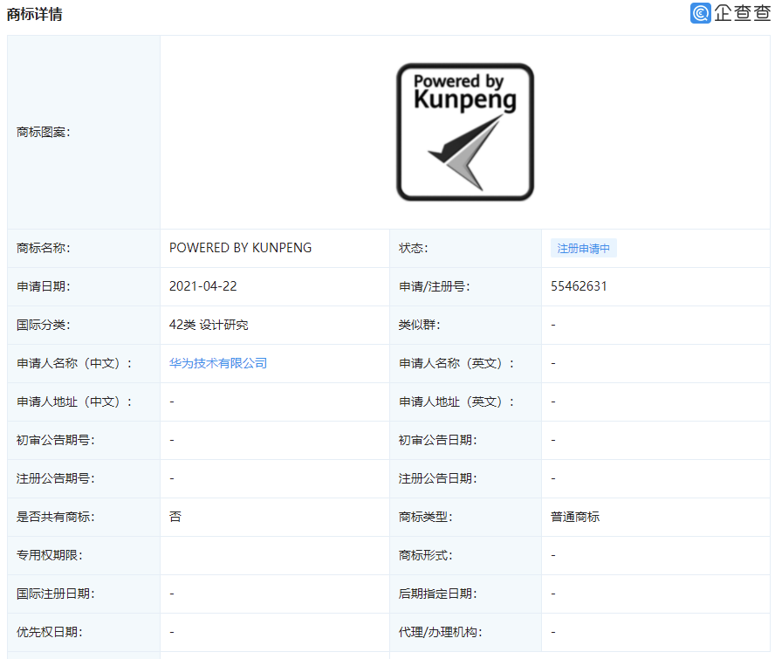This screenshot has width=775, height=659.
Task: Click the Powered by Kunpeng trademark image
Action: coord(464,132)
